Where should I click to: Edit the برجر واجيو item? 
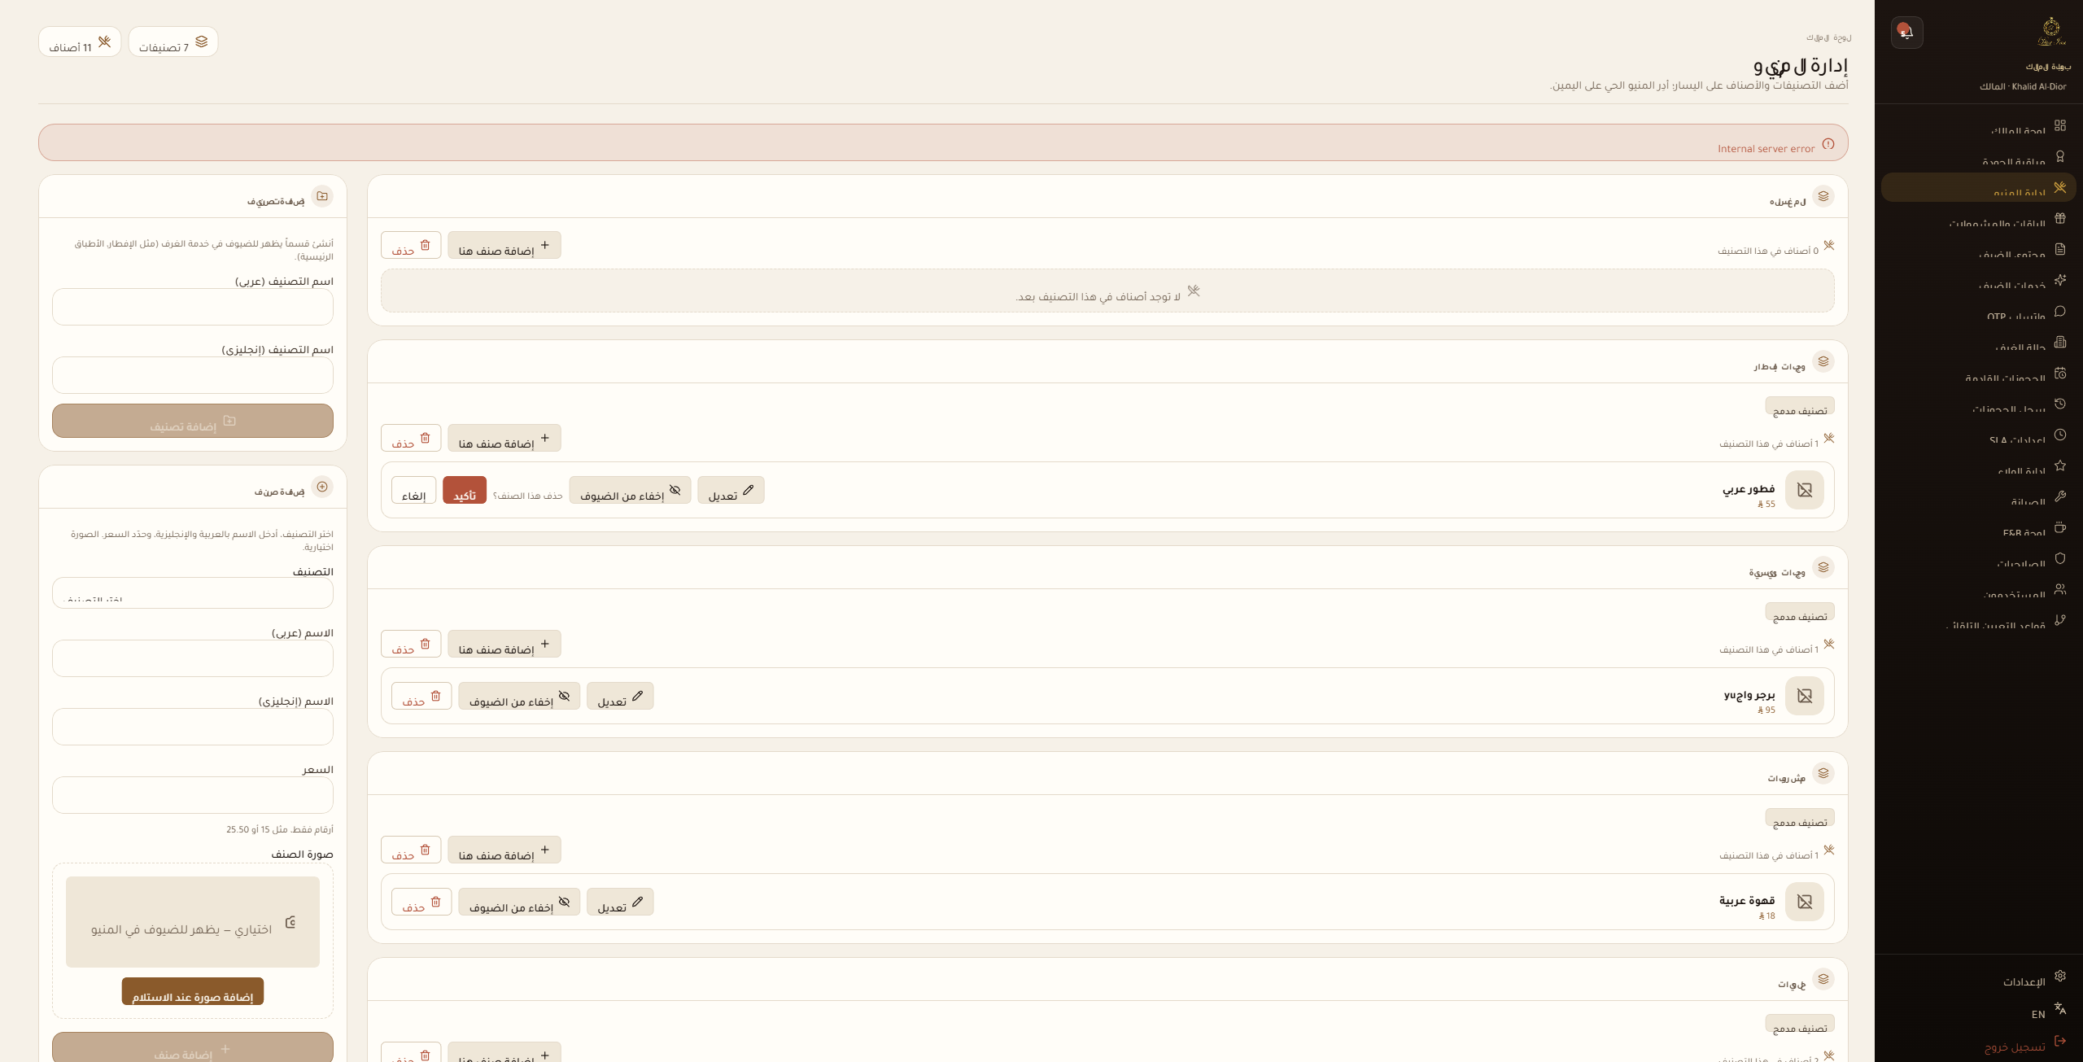(x=620, y=696)
